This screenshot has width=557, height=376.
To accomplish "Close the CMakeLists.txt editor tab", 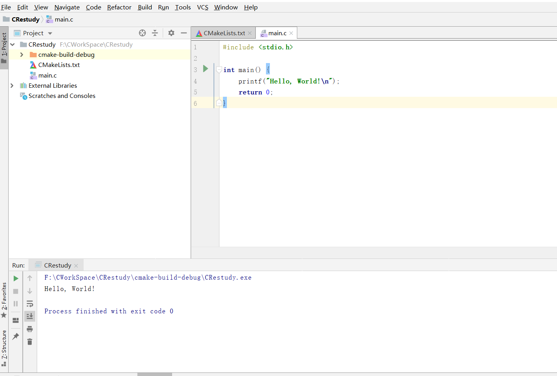I will [x=250, y=33].
